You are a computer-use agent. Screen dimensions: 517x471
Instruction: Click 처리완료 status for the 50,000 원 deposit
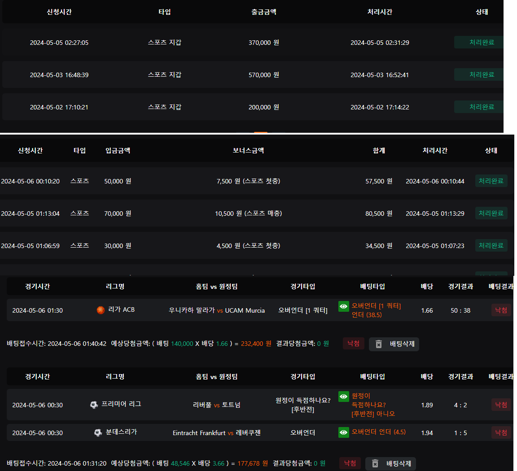(x=491, y=181)
